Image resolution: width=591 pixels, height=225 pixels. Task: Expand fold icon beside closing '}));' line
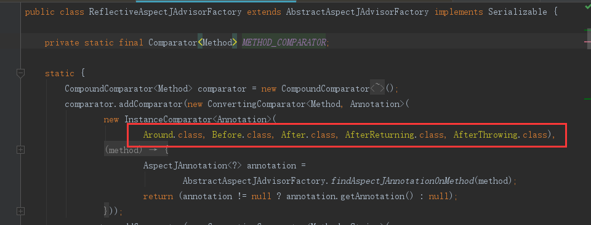click(x=20, y=211)
